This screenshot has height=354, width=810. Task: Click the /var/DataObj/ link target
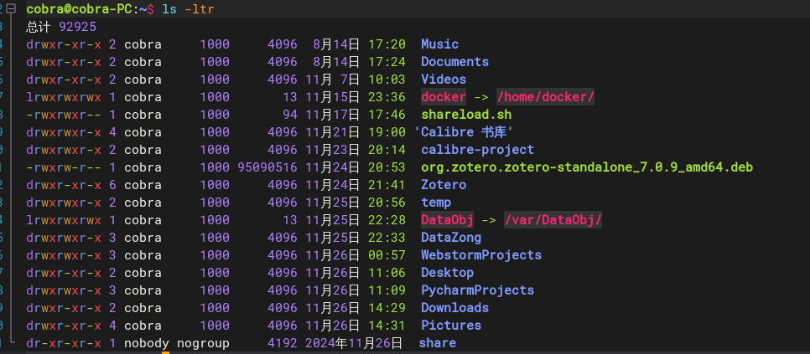pyautogui.click(x=553, y=220)
